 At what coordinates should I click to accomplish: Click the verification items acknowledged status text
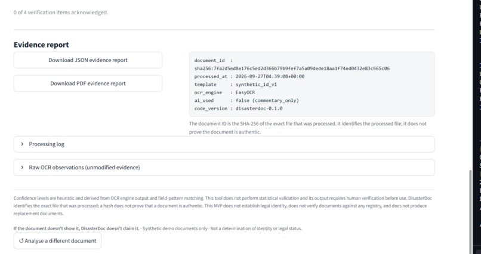coord(61,13)
